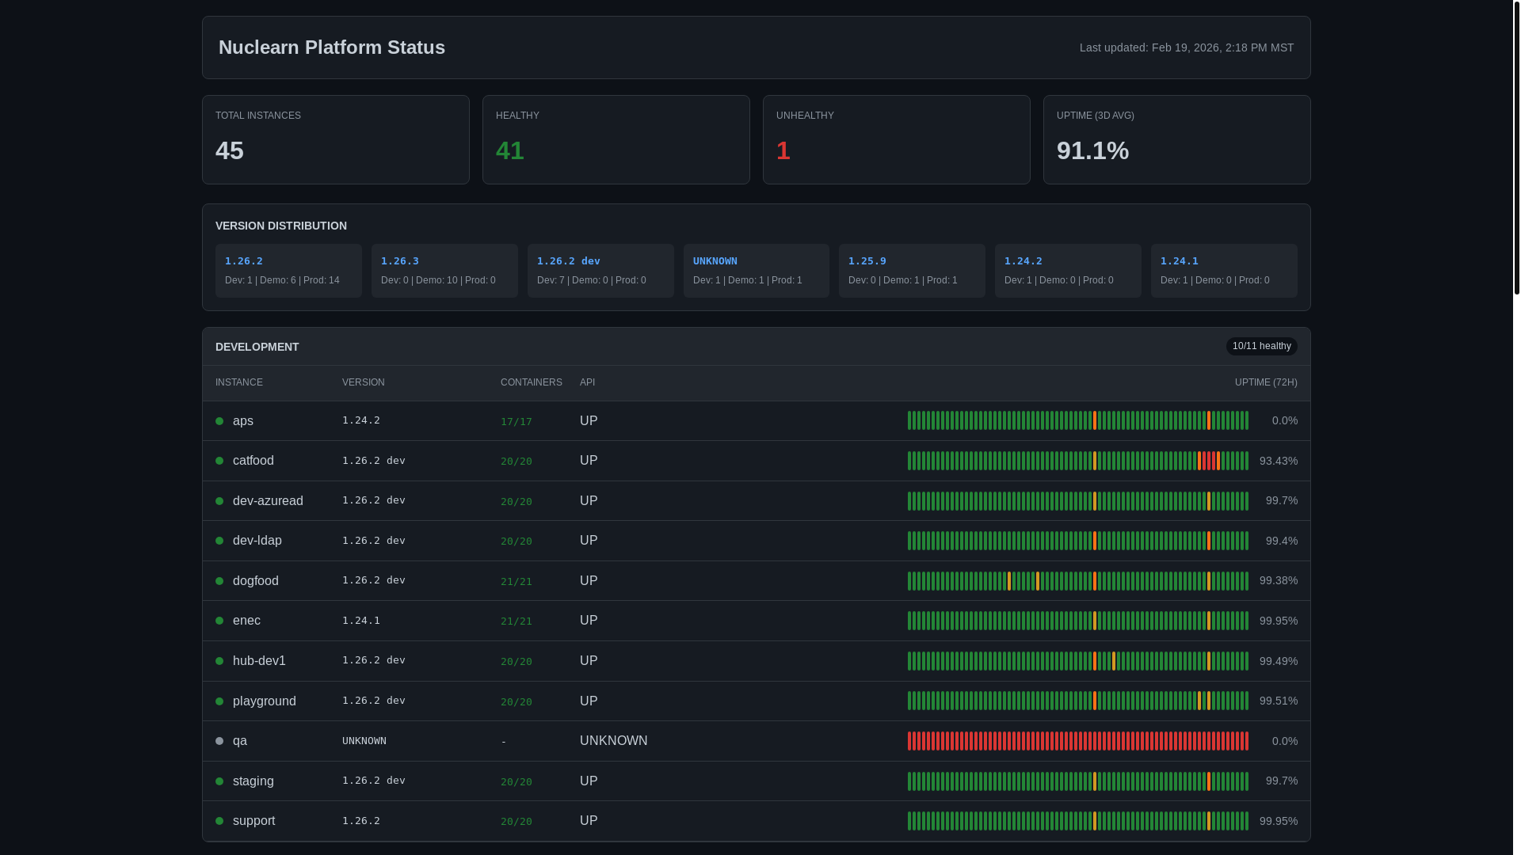Select the 1.26.3 version card
Image resolution: width=1521 pixels, height=855 pixels.
click(x=444, y=271)
